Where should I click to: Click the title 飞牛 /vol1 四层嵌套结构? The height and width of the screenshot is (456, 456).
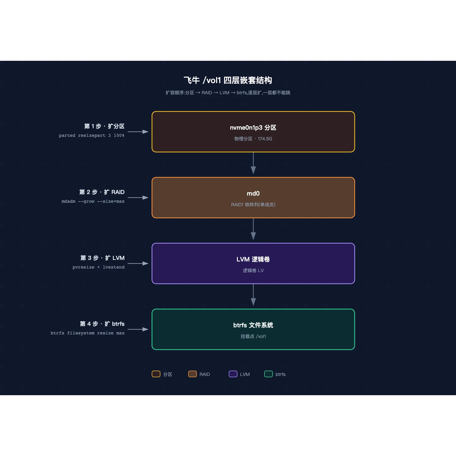tap(228, 80)
